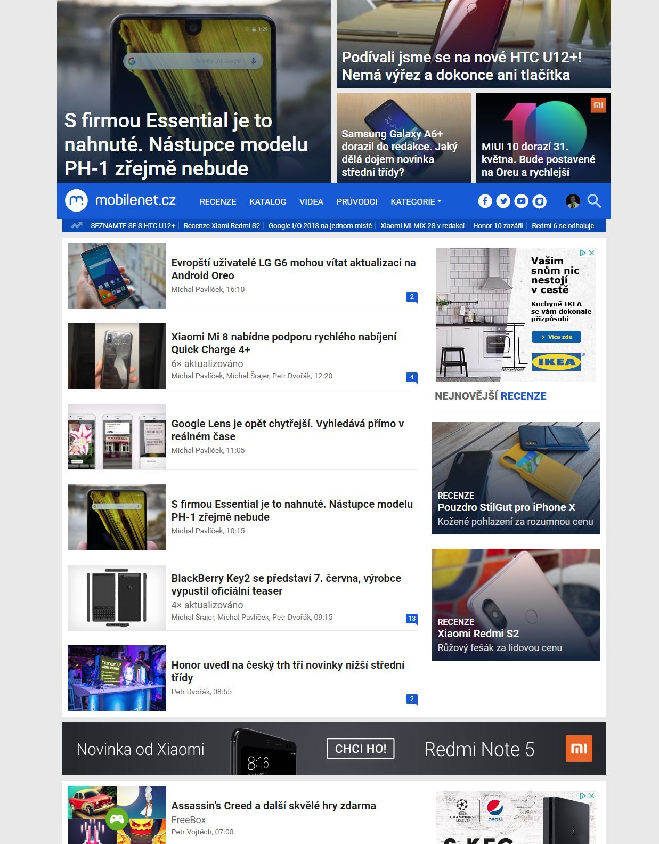The width and height of the screenshot is (659, 844).
Task: Open ticker link SEZNAMTE SE S HTC U12+
Action: (133, 225)
